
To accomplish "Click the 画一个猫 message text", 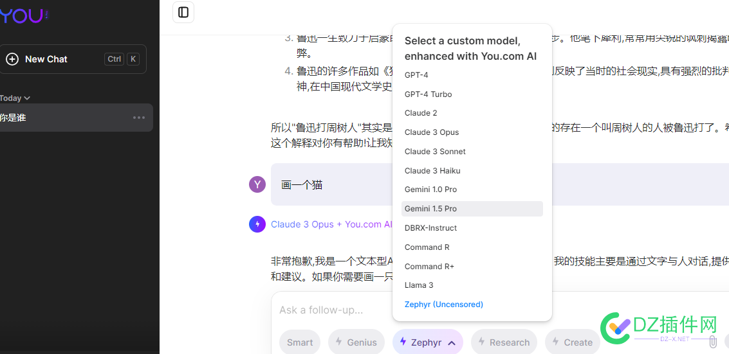I will (302, 185).
